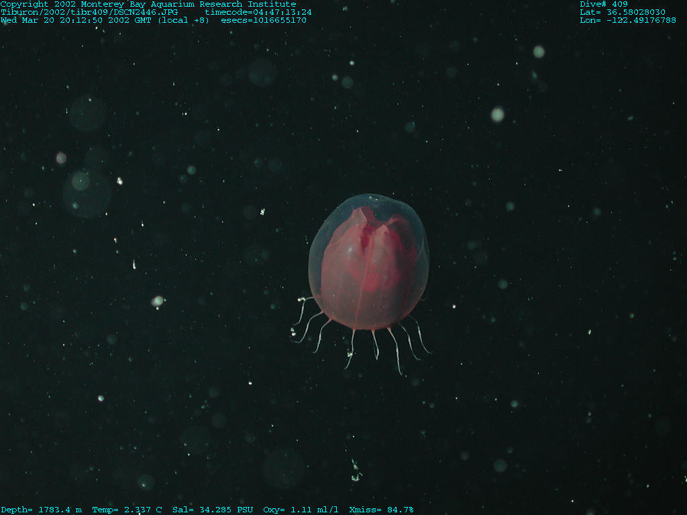Screen dimensions: 687x515
Task: Click the Sal= 34.285 PSU reading
Action: pos(213,510)
